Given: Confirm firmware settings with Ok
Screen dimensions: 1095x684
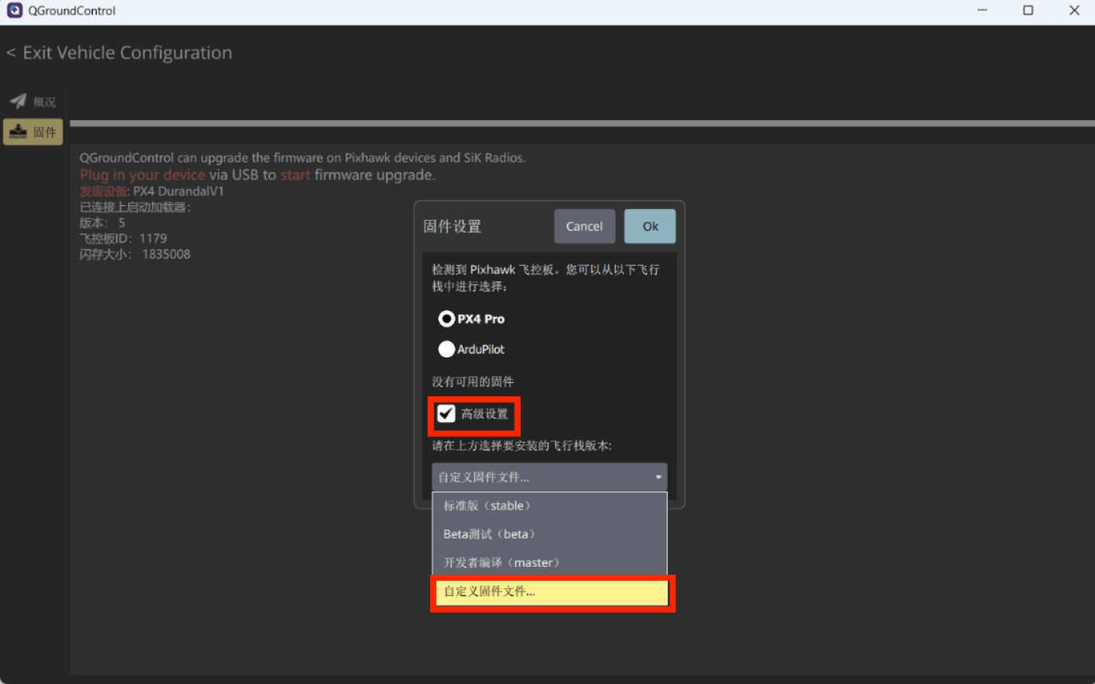Looking at the screenshot, I should point(650,226).
